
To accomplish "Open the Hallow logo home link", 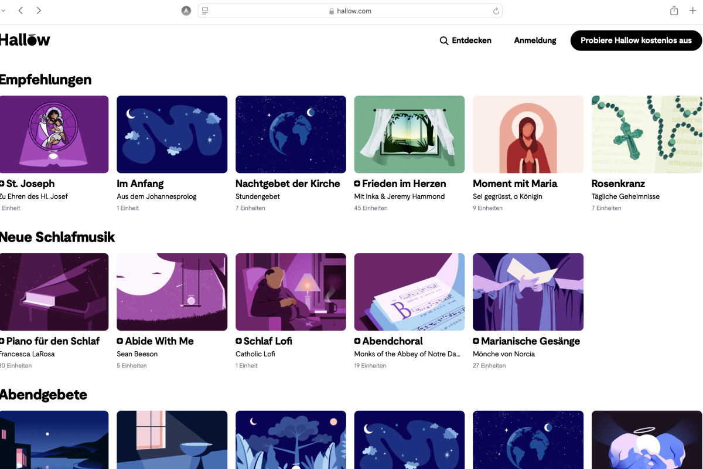I will pyautogui.click(x=25, y=40).
